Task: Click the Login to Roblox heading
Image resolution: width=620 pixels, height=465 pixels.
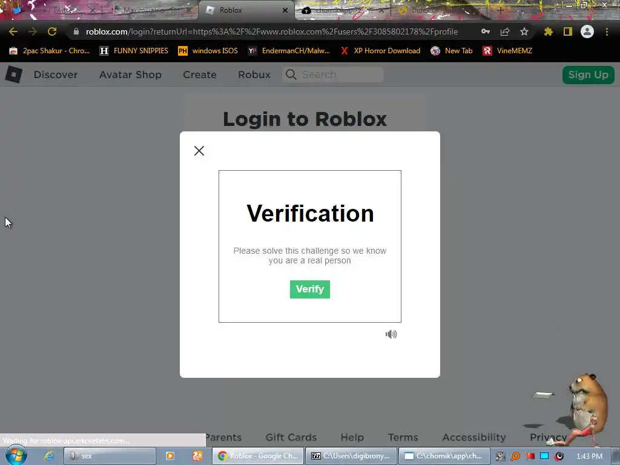Action: point(305,119)
